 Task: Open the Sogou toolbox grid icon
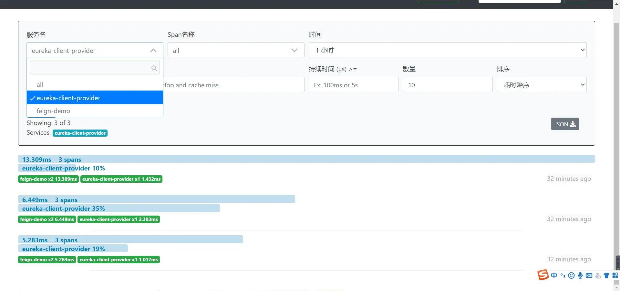point(615,276)
